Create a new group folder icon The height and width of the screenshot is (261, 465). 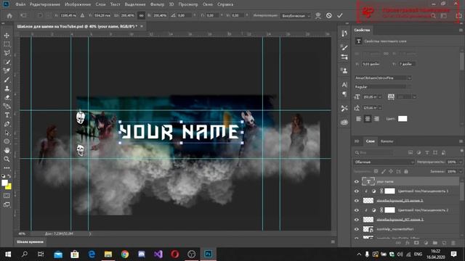pos(435,243)
